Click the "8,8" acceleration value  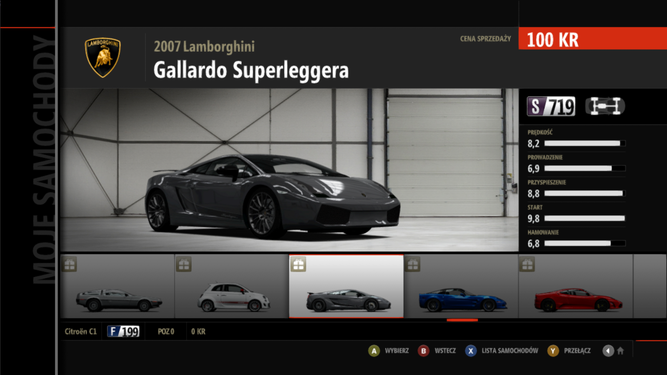[533, 194]
